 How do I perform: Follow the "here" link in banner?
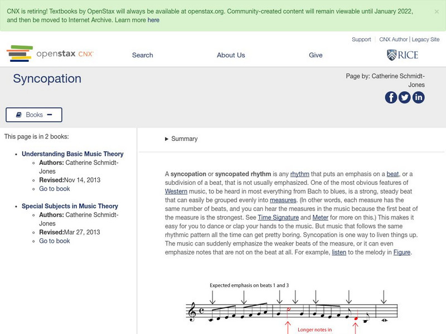point(153,20)
